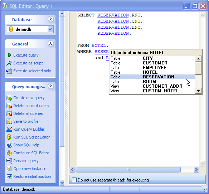This screenshot has height=194, width=209.
Task: Click the Execute selected only link
Action: click(x=32, y=71)
